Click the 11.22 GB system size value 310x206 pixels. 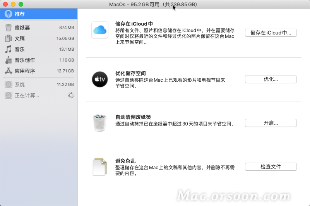[65, 84]
